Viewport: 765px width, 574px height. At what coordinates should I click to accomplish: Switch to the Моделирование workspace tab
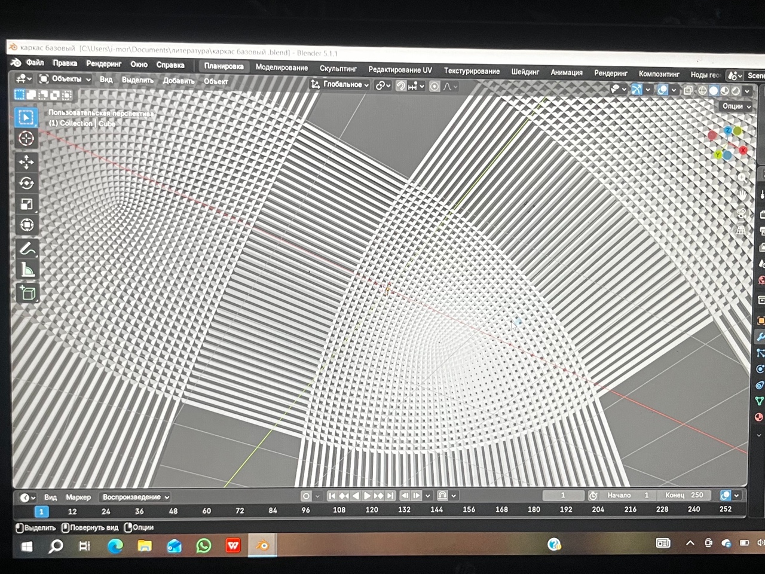281,68
